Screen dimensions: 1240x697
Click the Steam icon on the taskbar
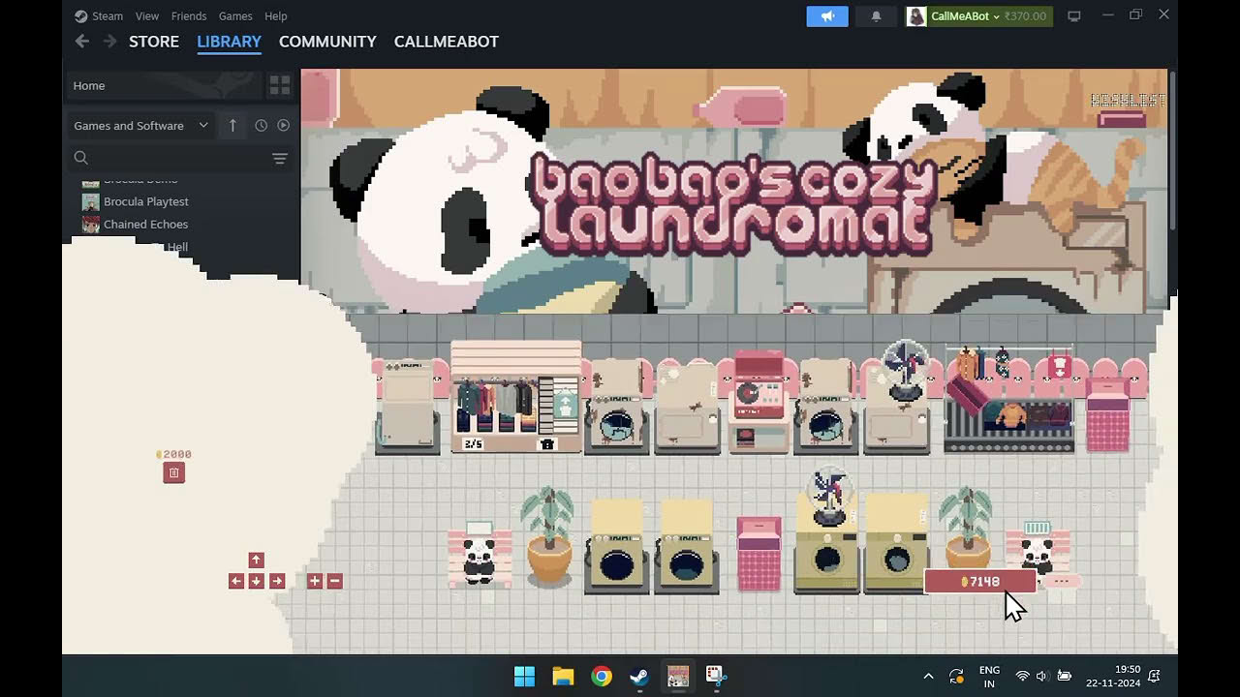tap(639, 676)
